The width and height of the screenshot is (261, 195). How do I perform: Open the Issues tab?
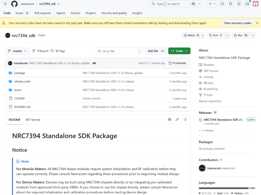click(22, 13)
